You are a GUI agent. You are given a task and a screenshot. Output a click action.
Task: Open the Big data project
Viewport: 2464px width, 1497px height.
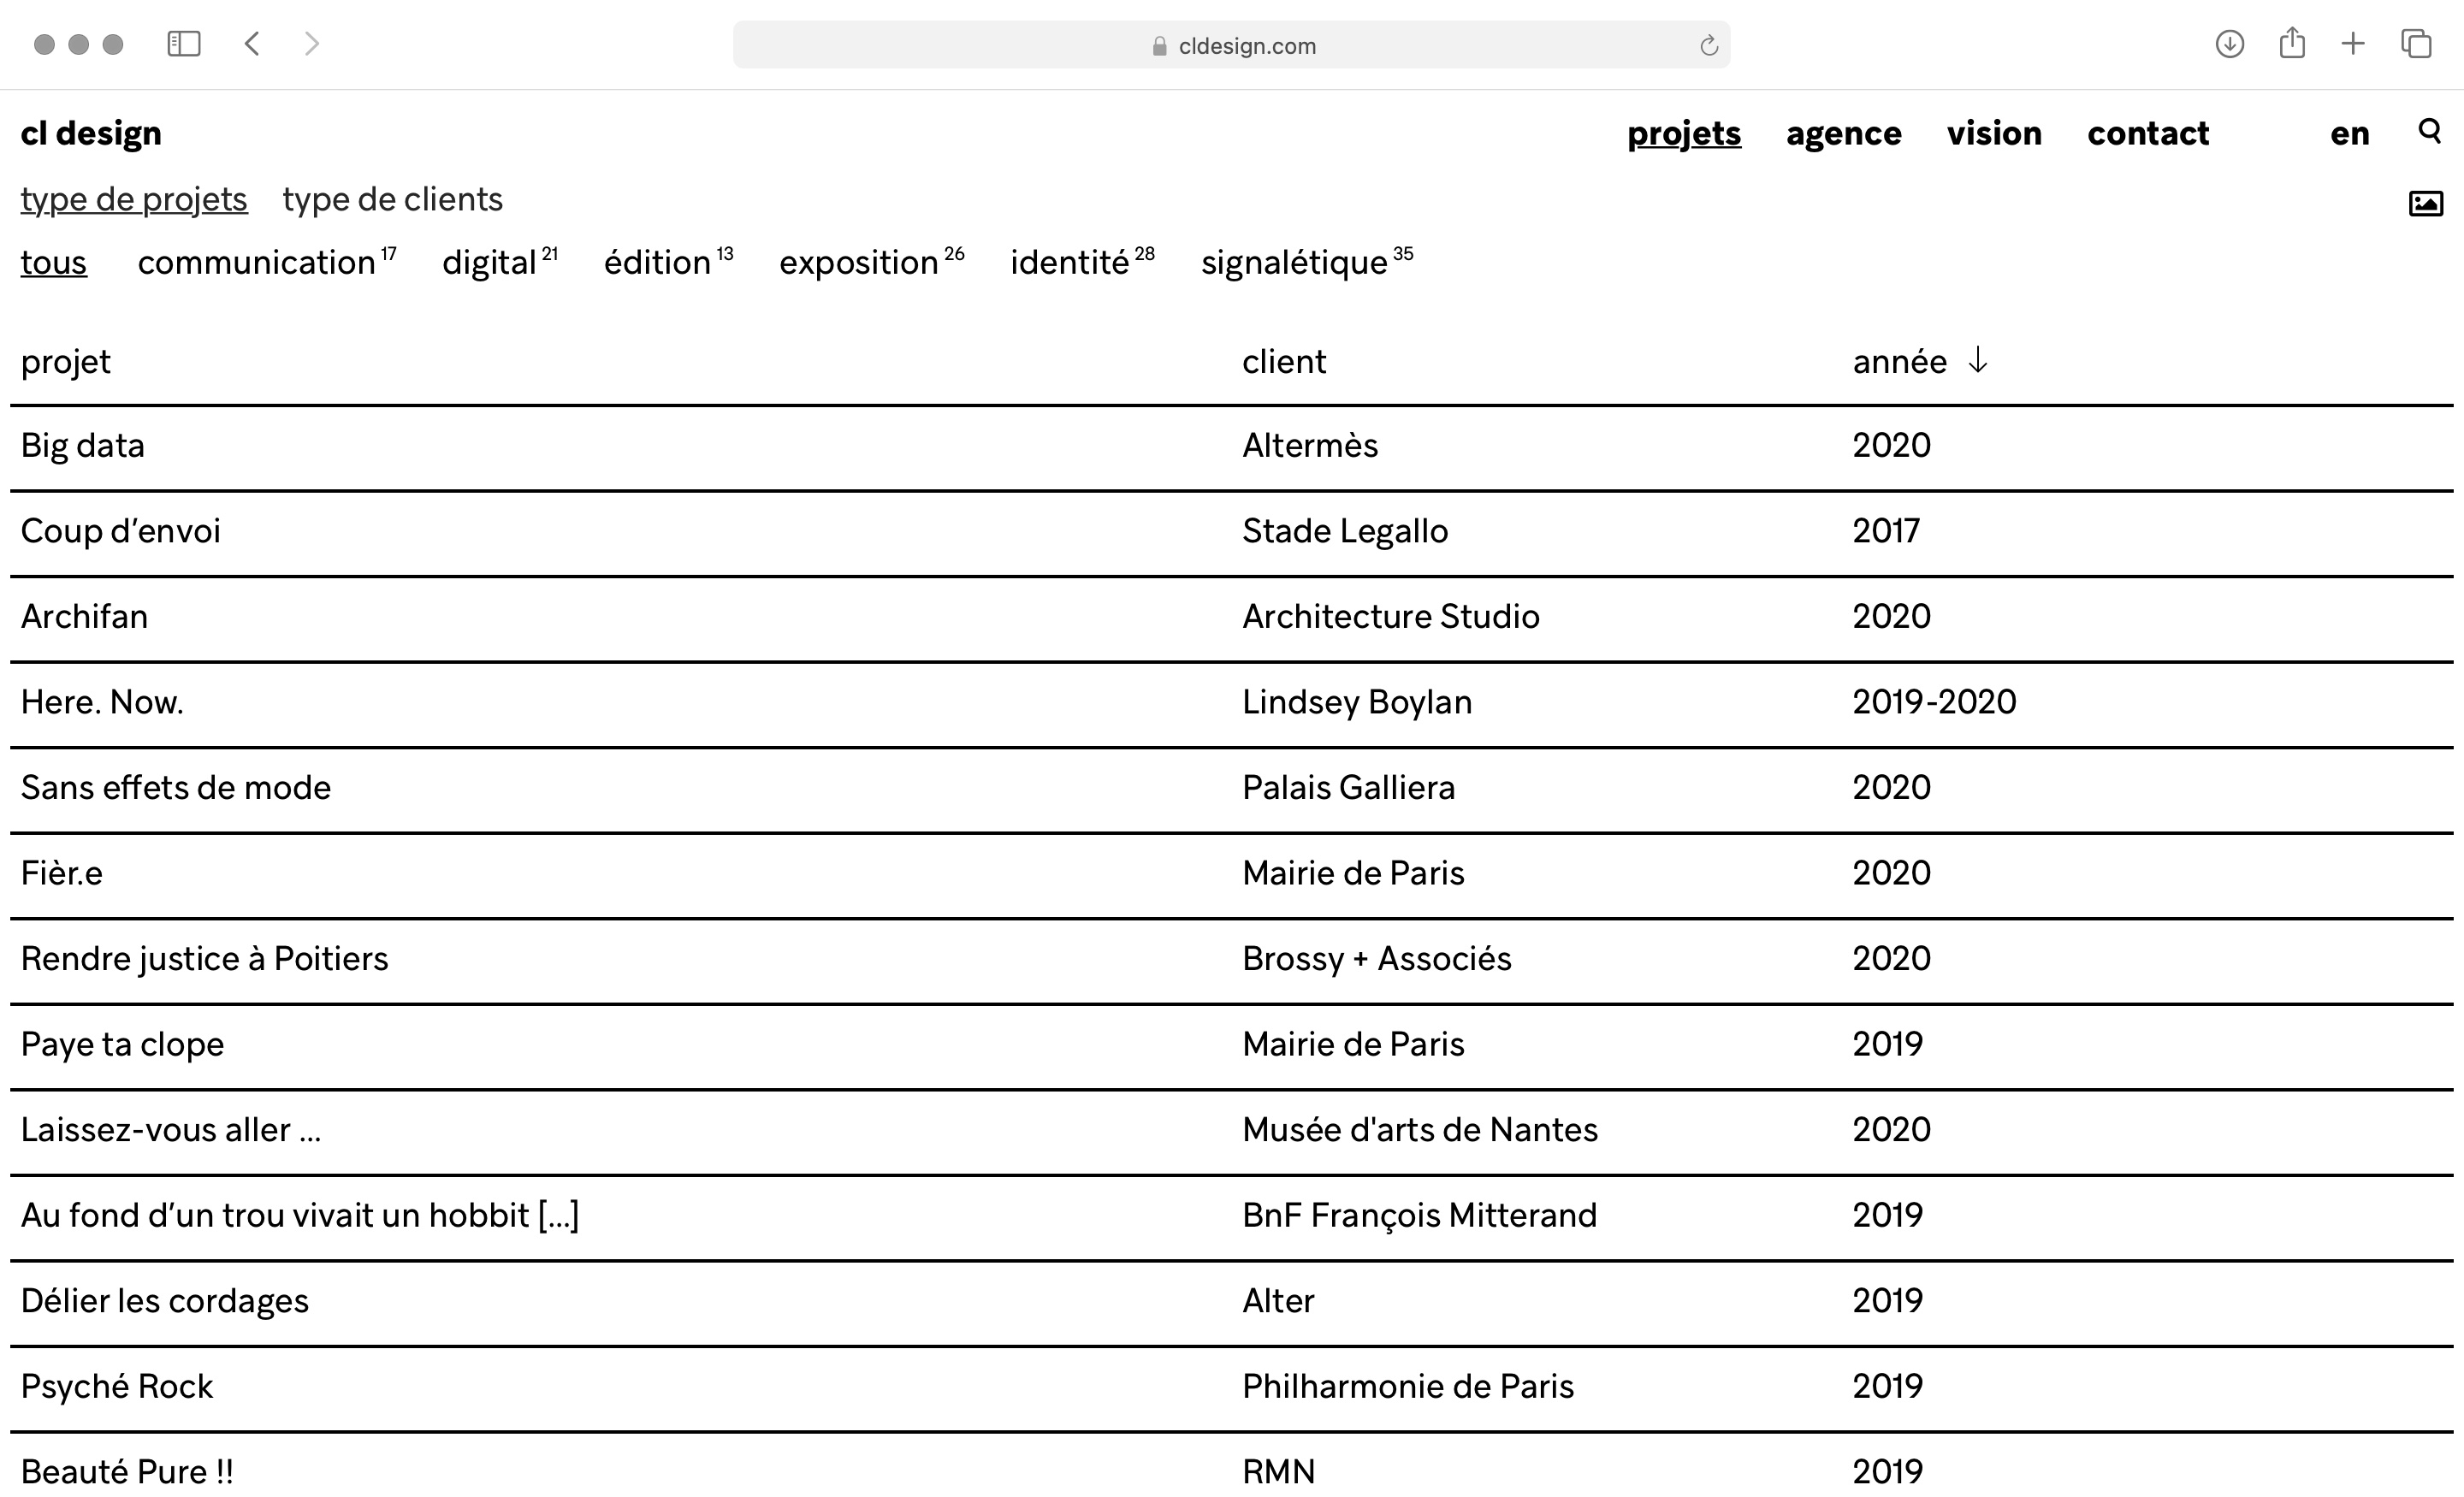pyautogui.click(x=83, y=446)
